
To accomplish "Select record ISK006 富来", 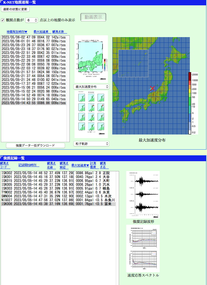I will pos(58,204).
